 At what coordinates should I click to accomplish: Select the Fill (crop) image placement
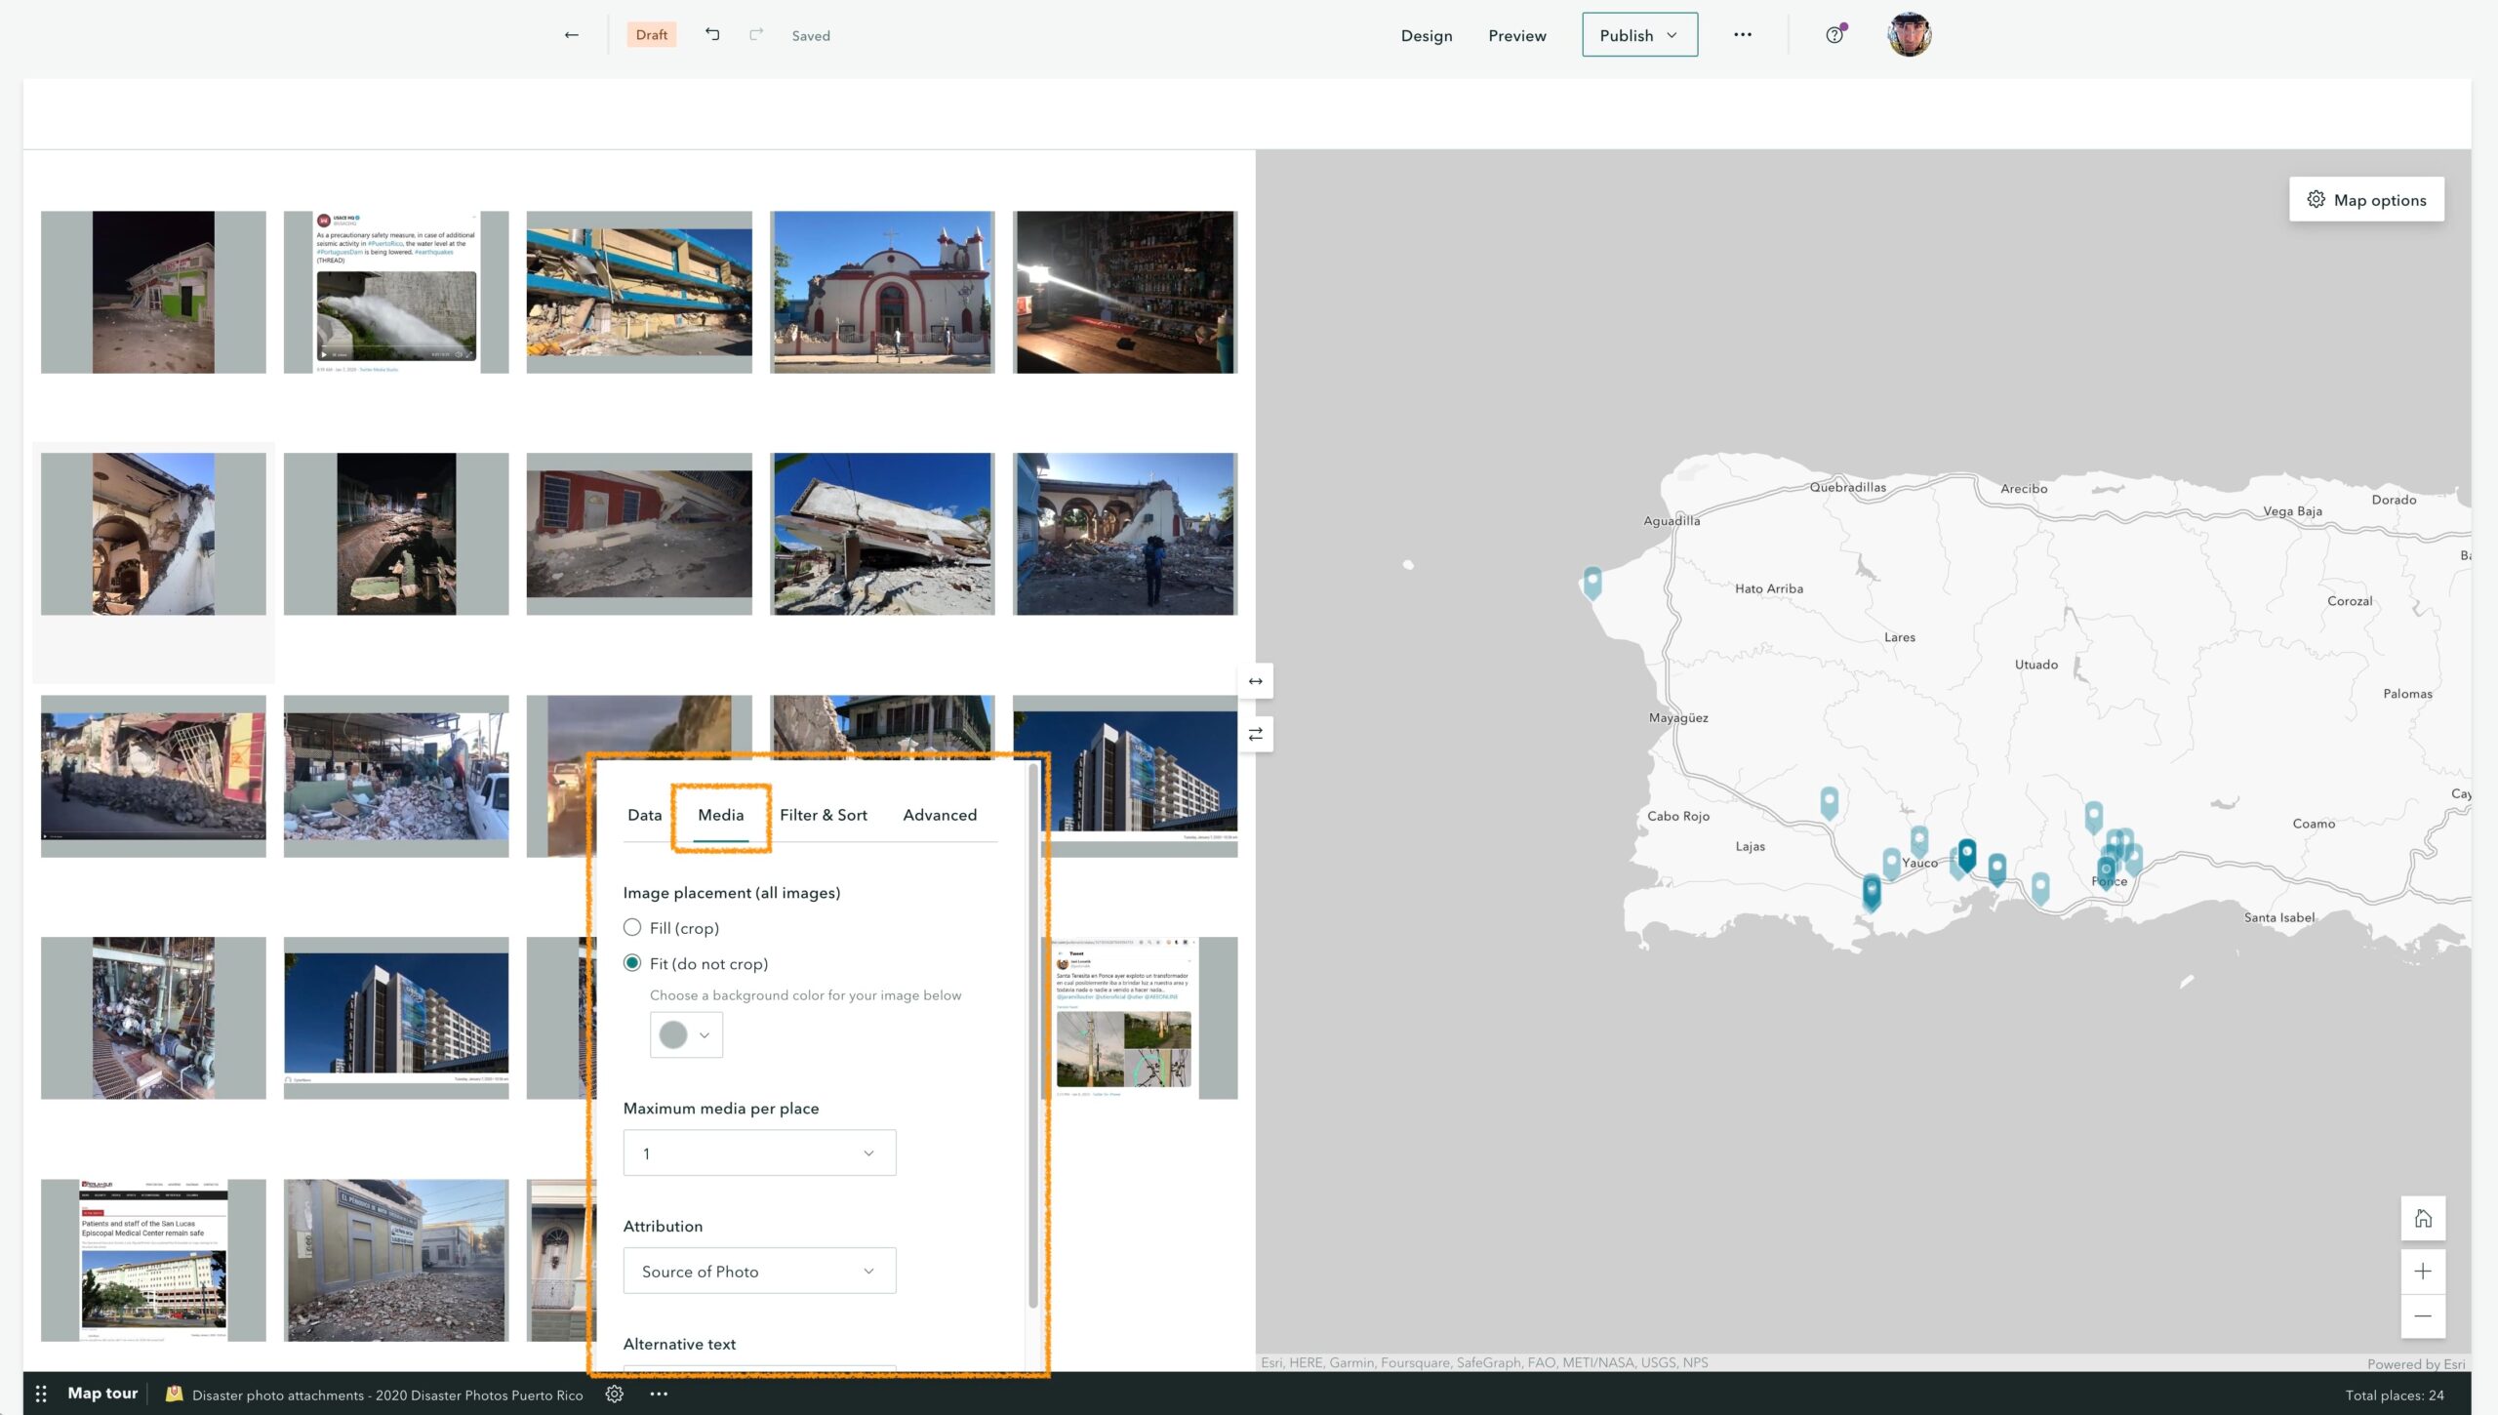click(632, 927)
